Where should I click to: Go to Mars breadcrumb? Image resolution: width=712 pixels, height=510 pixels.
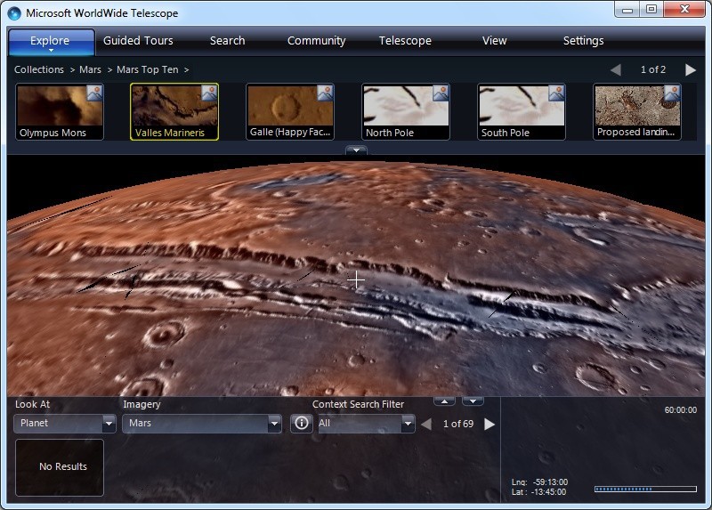coord(90,69)
